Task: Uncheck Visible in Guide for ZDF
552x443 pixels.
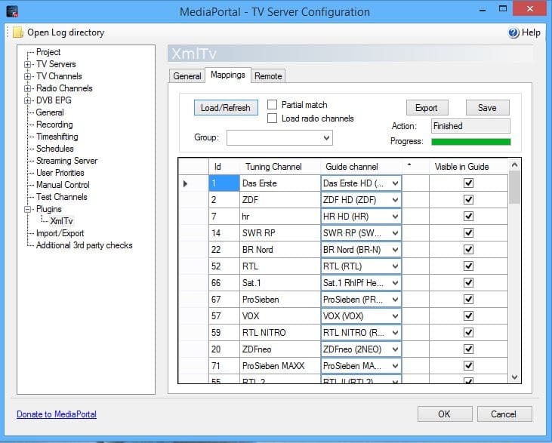Action: pos(468,199)
